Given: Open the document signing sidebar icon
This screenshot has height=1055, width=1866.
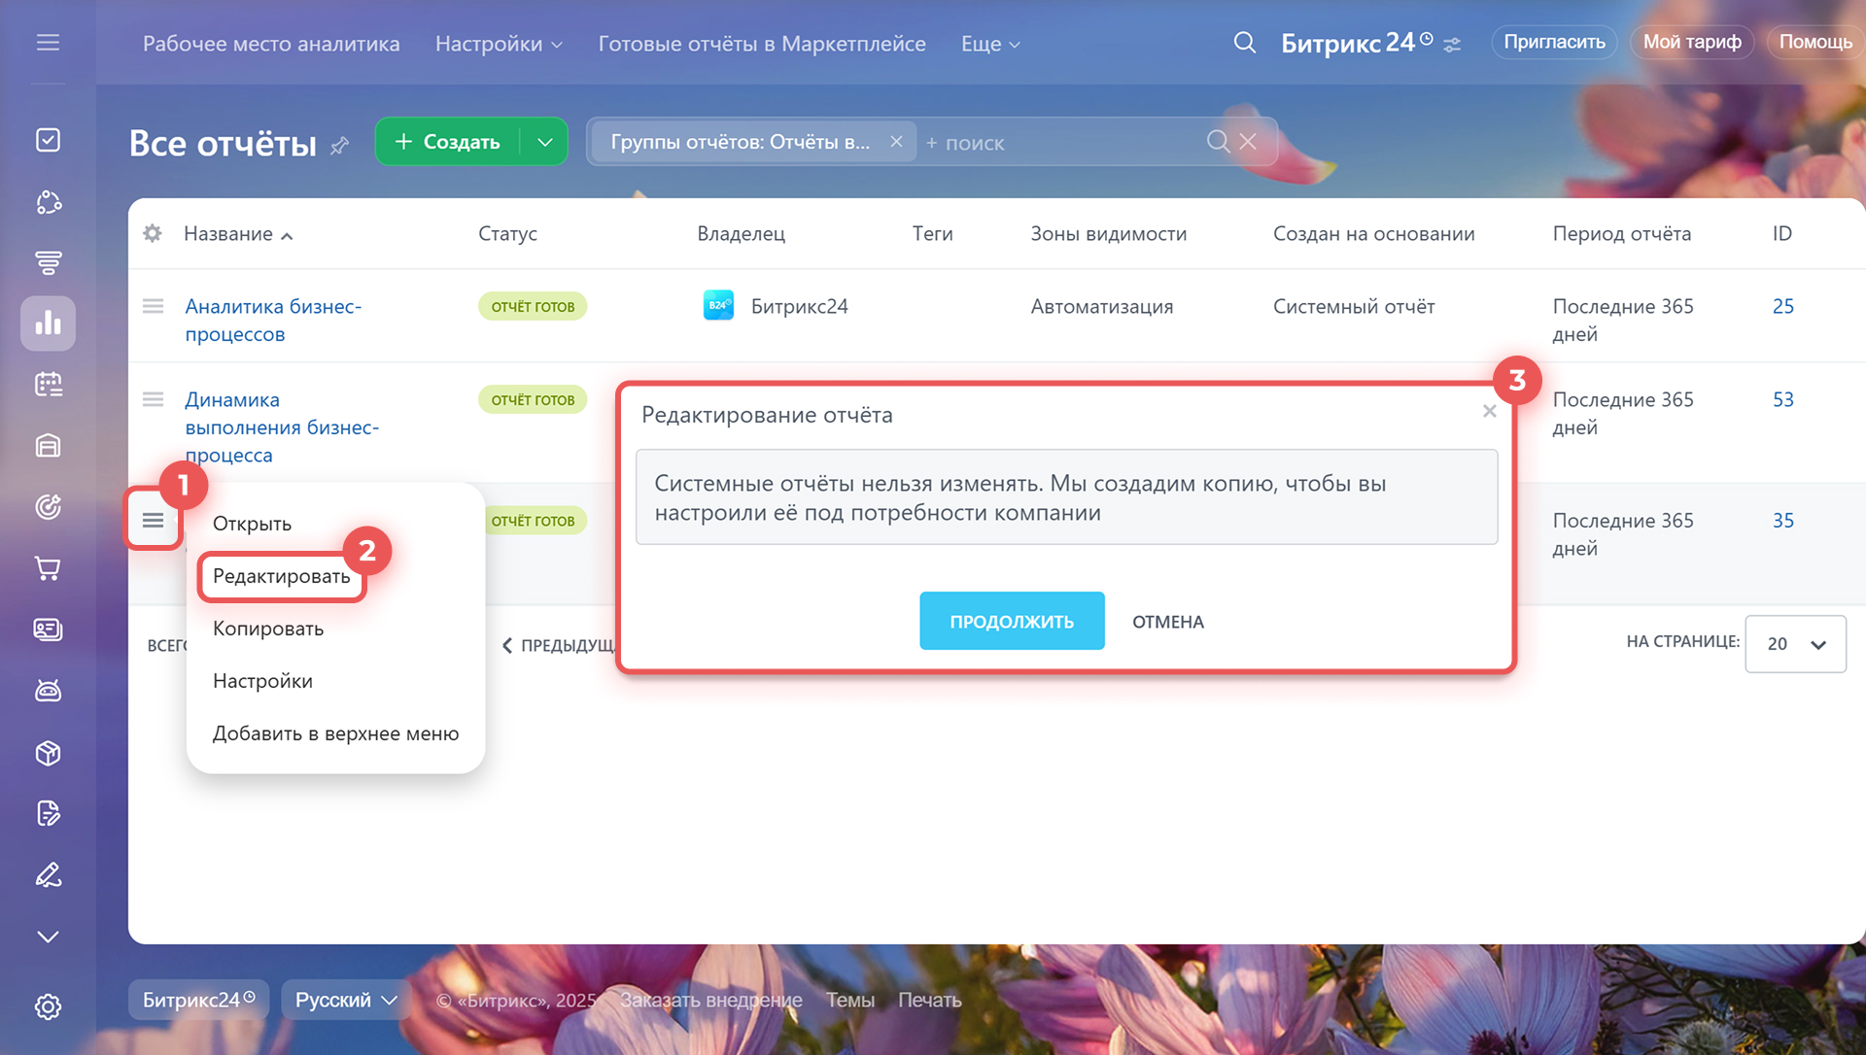Looking at the screenshot, I should pos(48,813).
